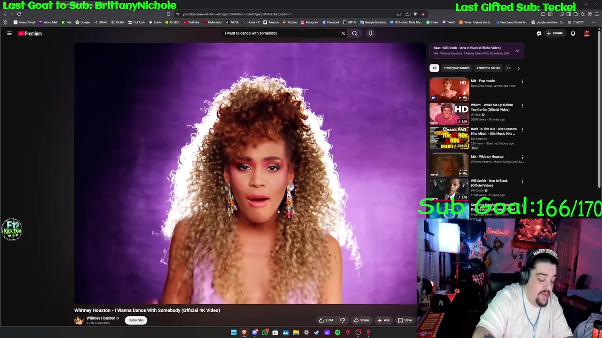Activate voice search microphone
The image size is (602, 338).
tap(371, 33)
